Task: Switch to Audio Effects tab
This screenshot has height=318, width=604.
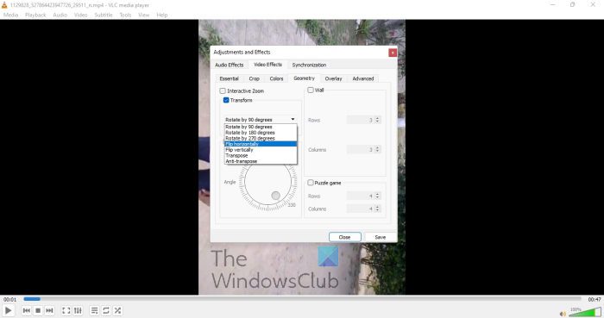Action: click(230, 65)
